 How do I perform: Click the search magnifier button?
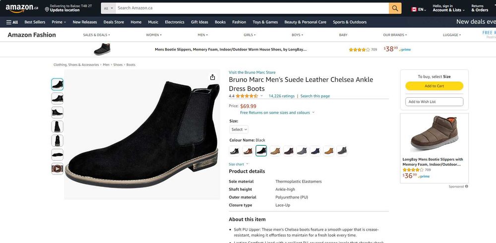[x=395, y=8]
